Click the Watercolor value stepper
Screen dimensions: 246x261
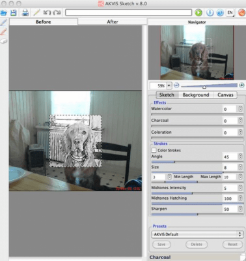(240, 109)
